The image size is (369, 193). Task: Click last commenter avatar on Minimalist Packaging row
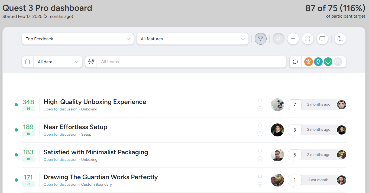coord(341,155)
